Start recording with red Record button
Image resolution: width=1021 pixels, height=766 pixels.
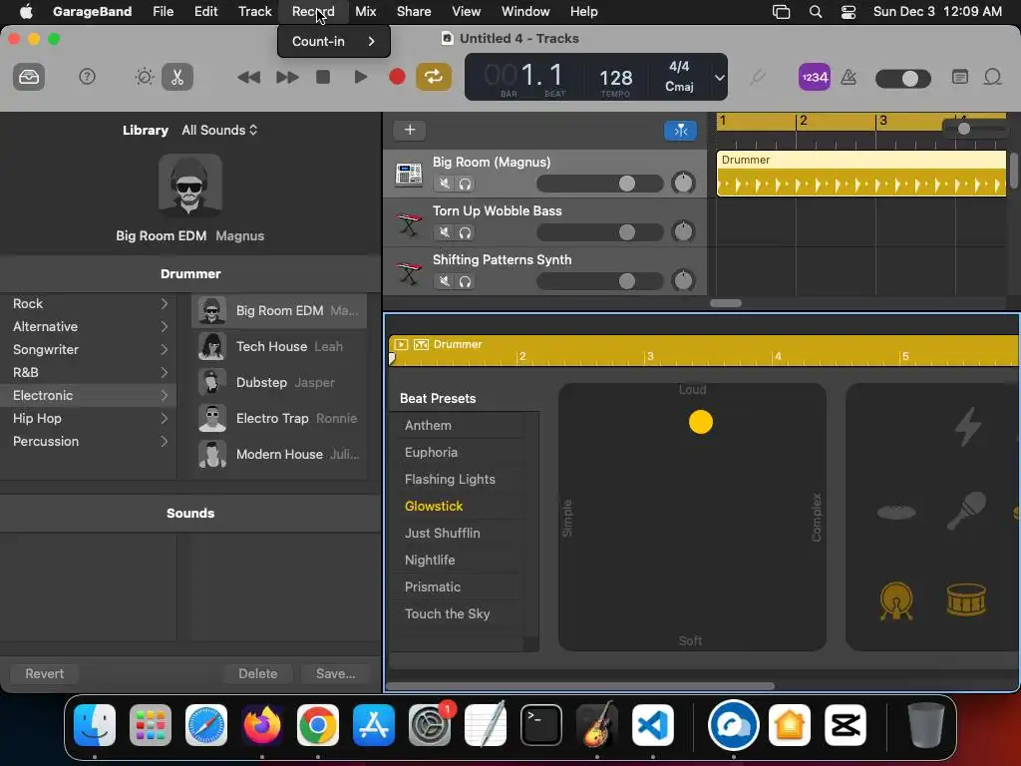pos(397,77)
